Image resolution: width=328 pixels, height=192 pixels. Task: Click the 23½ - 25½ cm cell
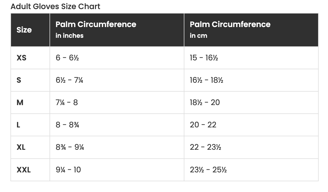[208, 170]
